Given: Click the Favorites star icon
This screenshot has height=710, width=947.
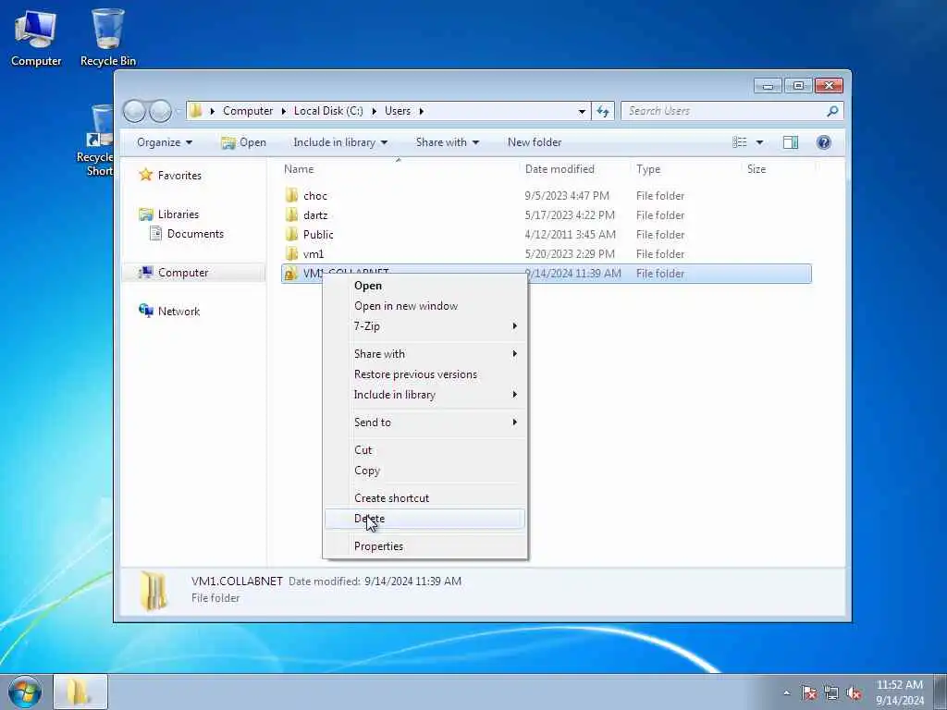Looking at the screenshot, I should [x=145, y=175].
